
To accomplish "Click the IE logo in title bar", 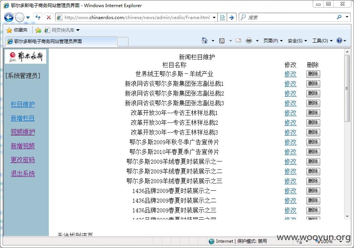I will (6, 5).
